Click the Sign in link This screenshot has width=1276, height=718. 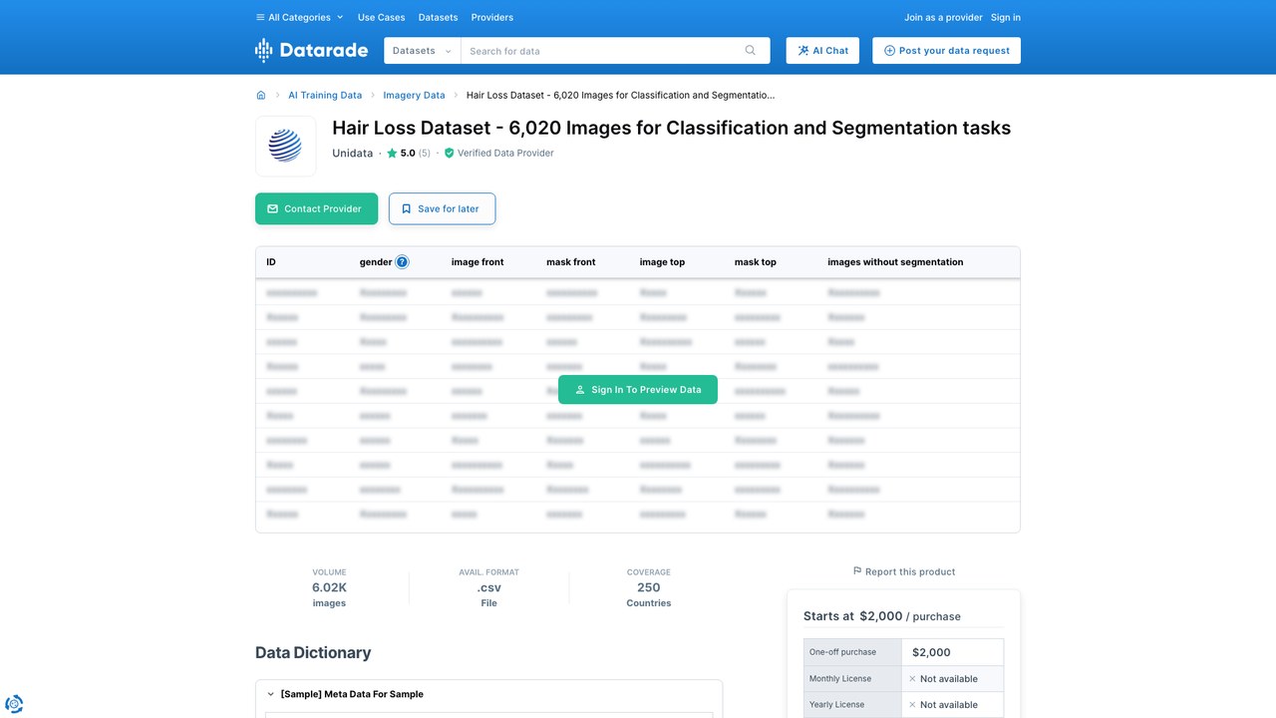click(1006, 17)
